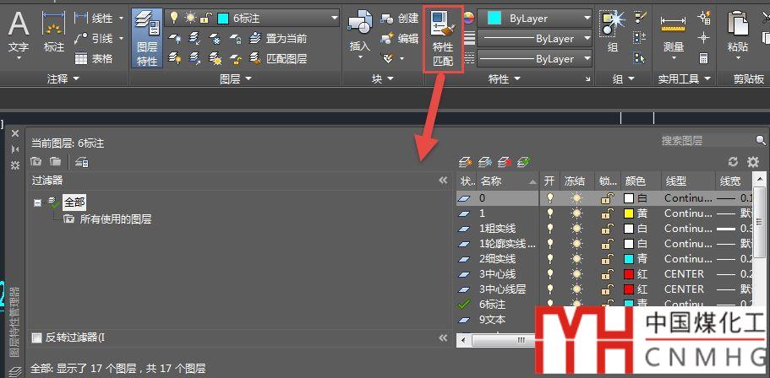The width and height of the screenshot is (770, 378).
Task: Open the ByLayer lineweight dropdown (middle)
Action: (587, 38)
